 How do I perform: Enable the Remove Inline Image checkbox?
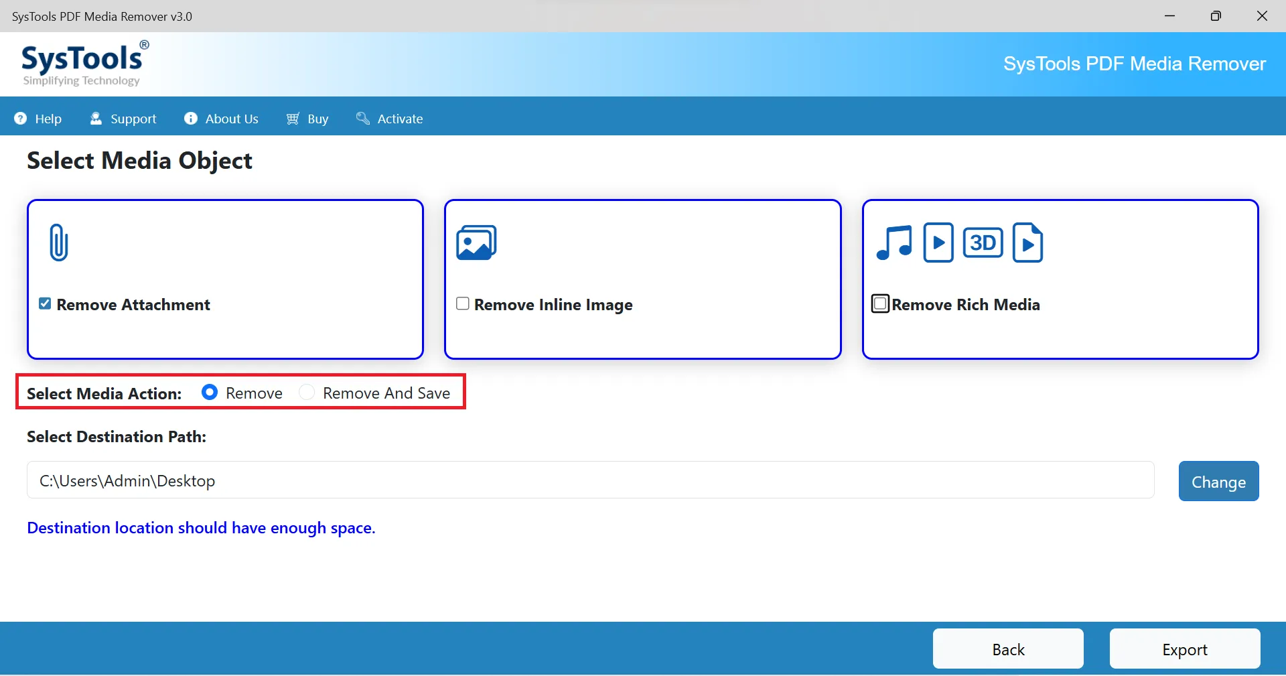click(463, 303)
